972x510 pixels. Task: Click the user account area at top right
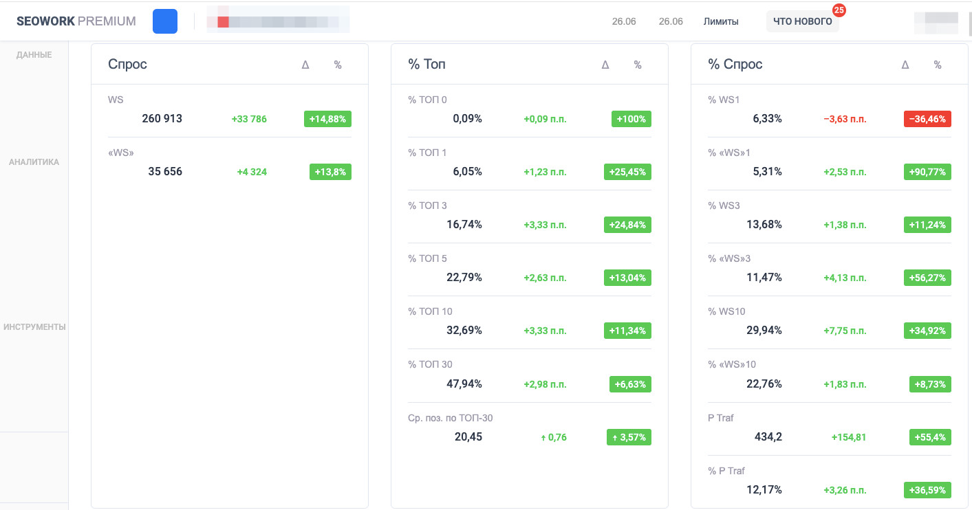click(x=936, y=21)
